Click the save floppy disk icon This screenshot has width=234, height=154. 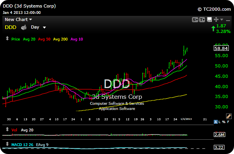[x=209, y=19]
